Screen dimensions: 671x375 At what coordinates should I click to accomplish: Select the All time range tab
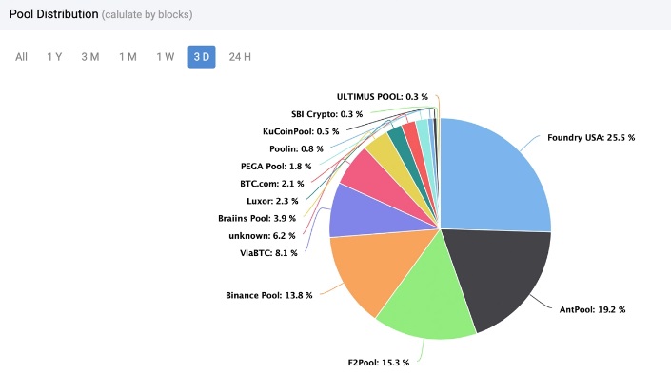tap(21, 57)
